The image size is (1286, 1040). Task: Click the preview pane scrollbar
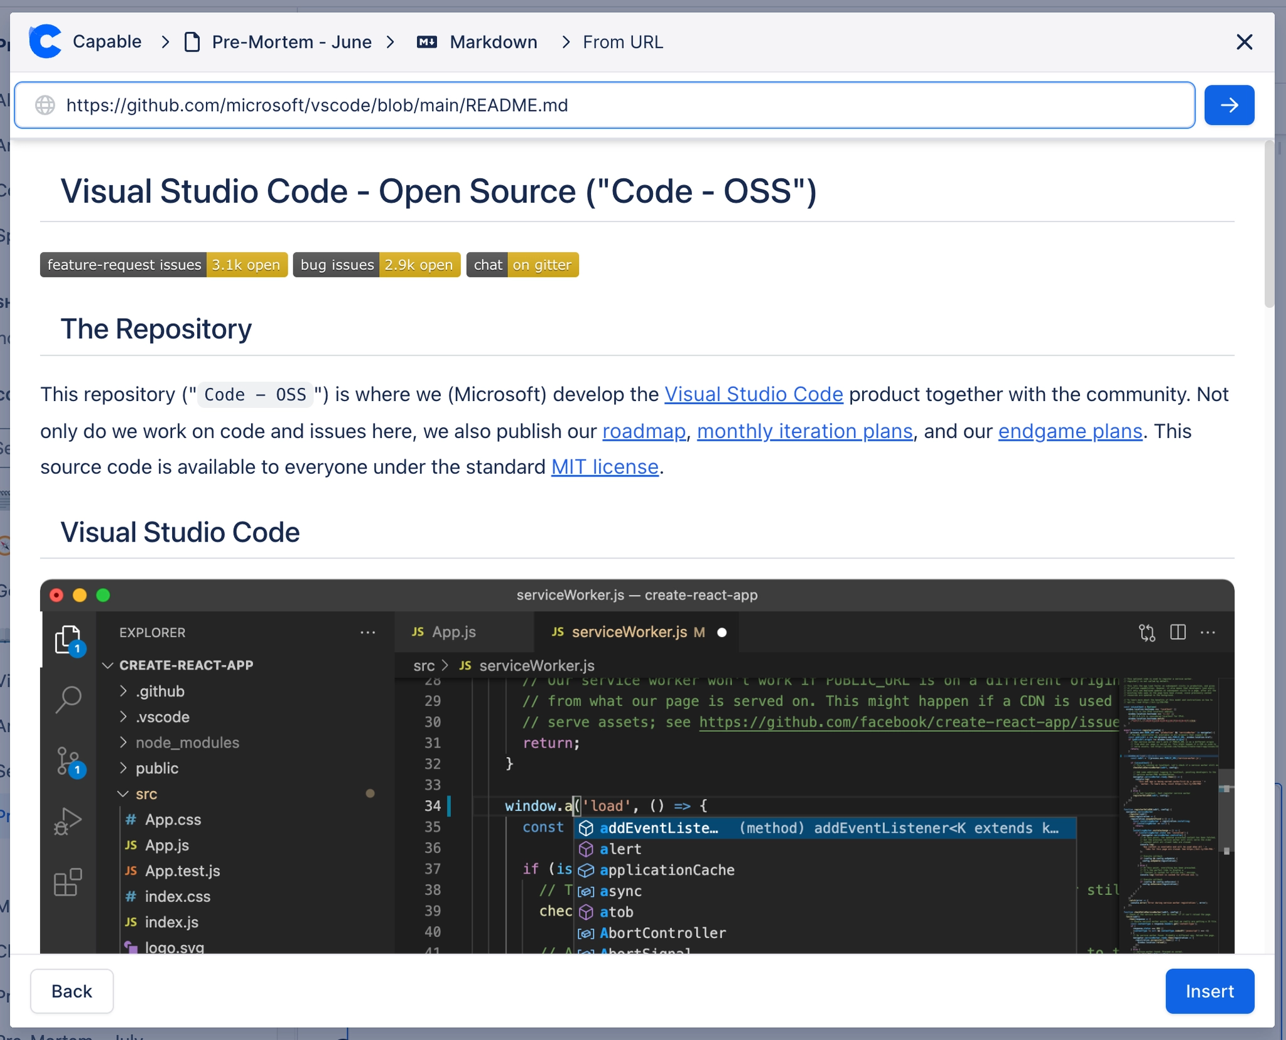coord(1269,225)
